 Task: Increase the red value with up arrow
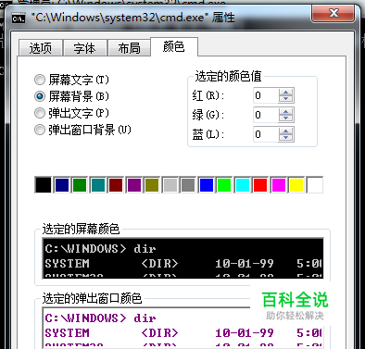tap(286, 92)
